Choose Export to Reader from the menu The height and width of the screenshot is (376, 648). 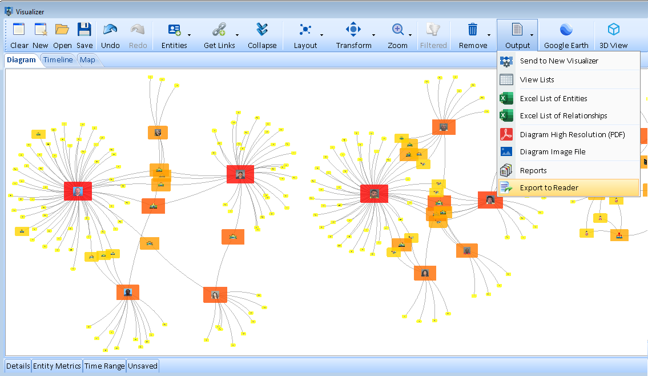tap(549, 187)
